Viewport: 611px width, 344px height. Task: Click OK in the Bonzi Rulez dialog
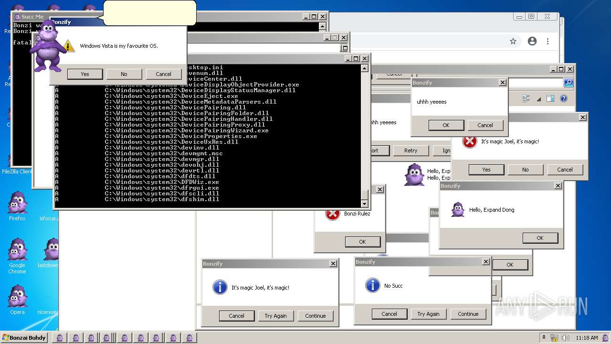(x=362, y=242)
